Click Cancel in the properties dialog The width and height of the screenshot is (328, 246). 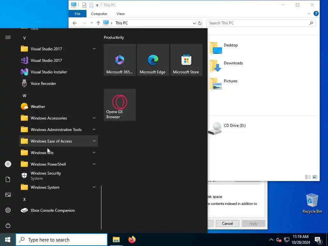click(x=227, y=223)
